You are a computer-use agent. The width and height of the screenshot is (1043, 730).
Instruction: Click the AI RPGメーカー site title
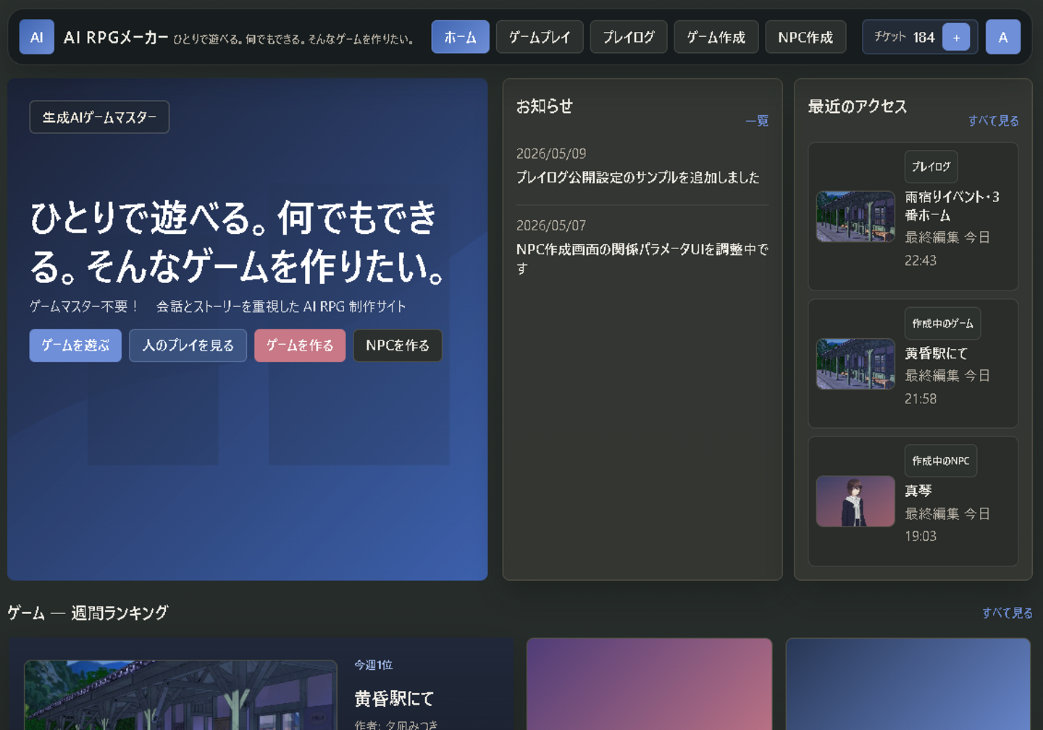tap(116, 38)
